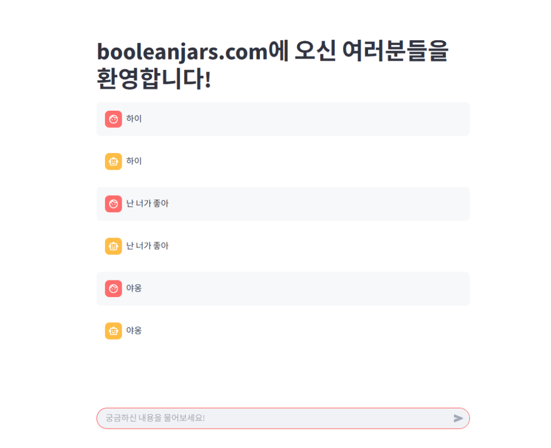This screenshot has width=551, height=448.
Task: Send the message with the arrow icon
Action: (x=458, y=418)
